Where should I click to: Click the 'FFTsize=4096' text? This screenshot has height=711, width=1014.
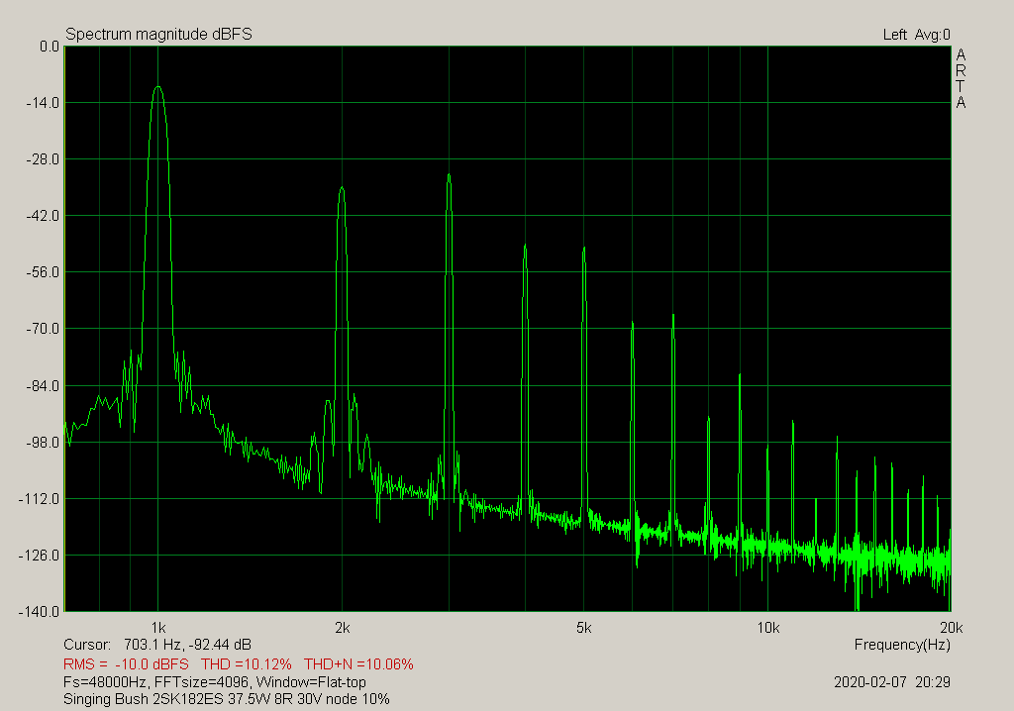pyautogui.click(x=203, y=682)
